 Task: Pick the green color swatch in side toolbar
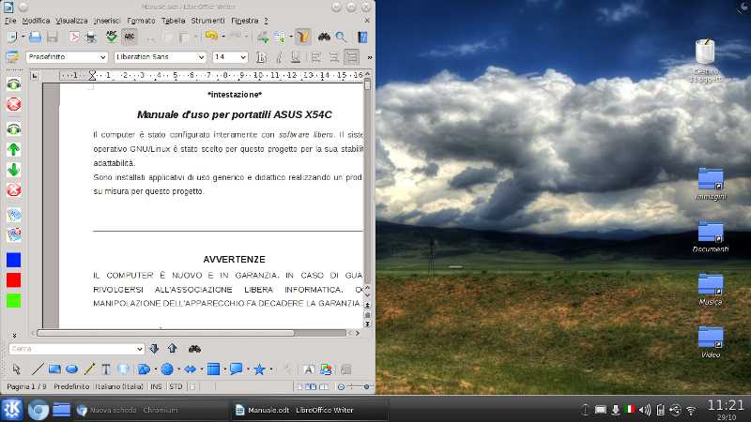click(14, 300)
